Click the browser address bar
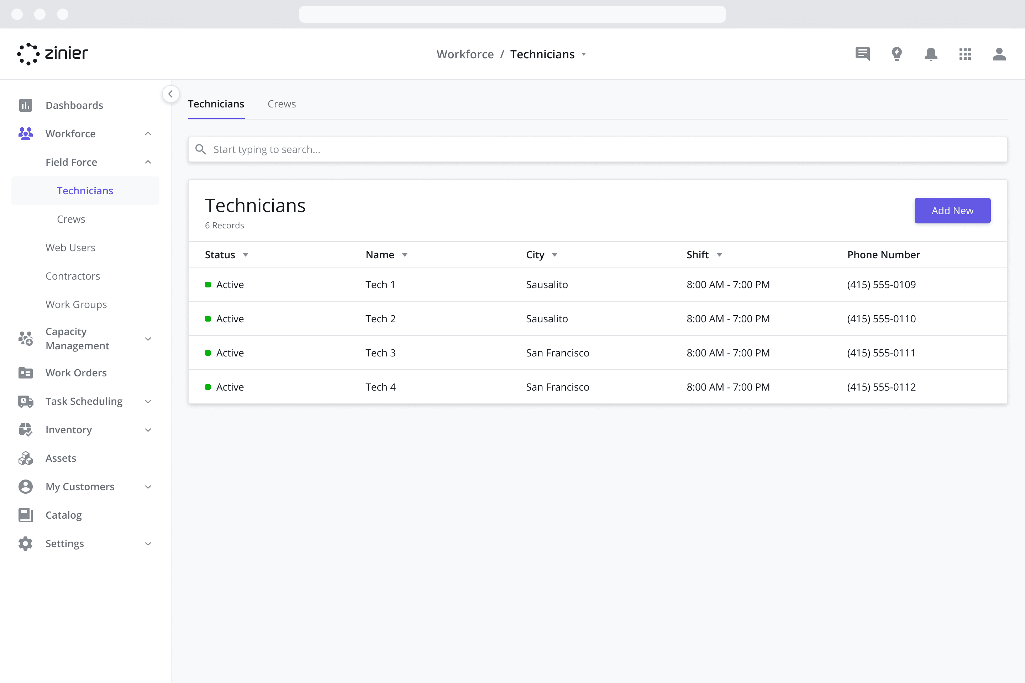 coord(512,14)
